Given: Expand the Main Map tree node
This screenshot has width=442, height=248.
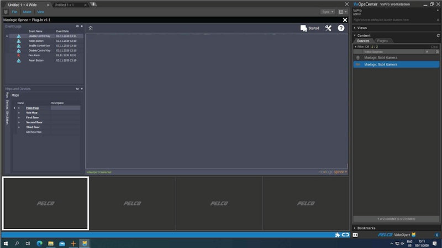Looking at the screenshot, I should click(19, 108).
